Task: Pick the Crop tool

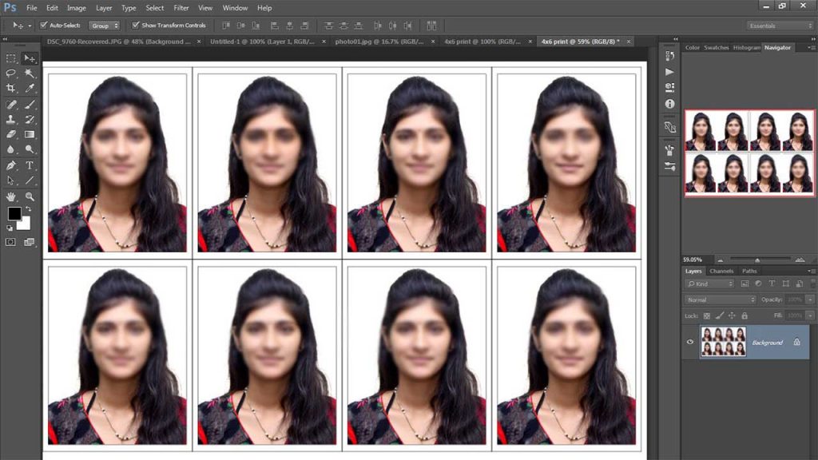Action: click(11, 88)
